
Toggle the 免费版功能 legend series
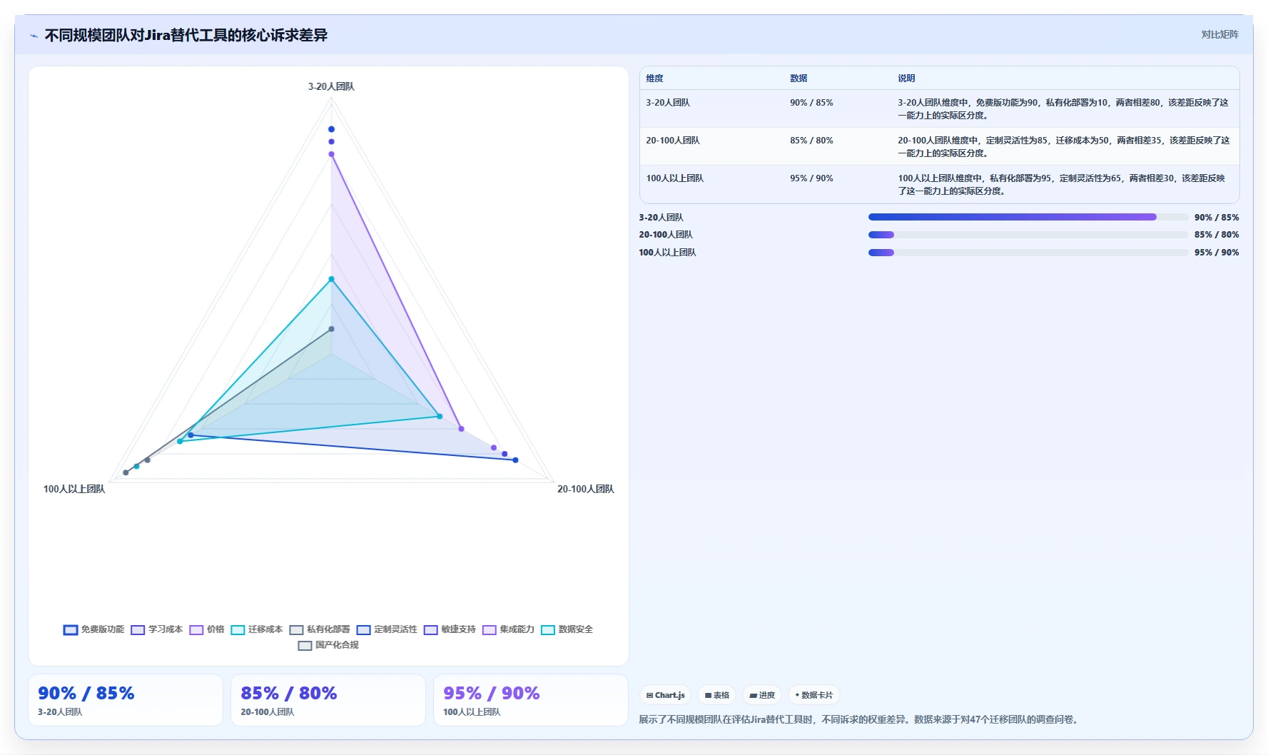93,629
